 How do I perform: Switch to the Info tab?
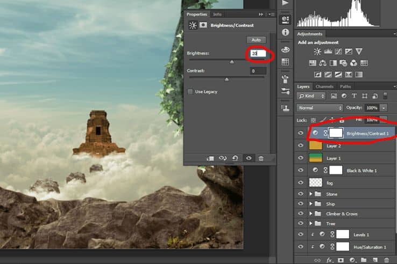217,14
